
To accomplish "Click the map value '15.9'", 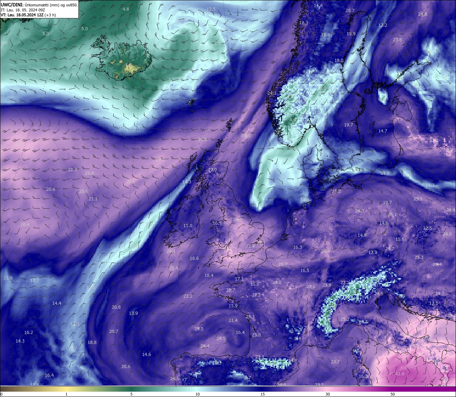I will (233, 305).
